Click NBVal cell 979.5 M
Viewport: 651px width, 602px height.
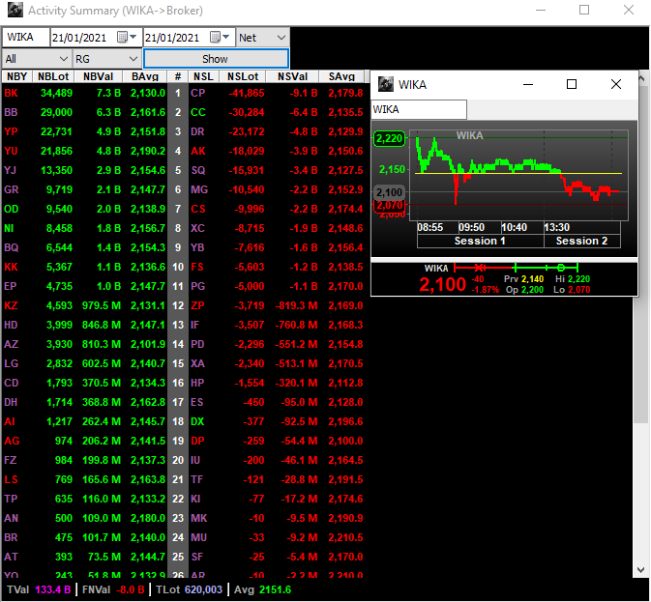102,305
